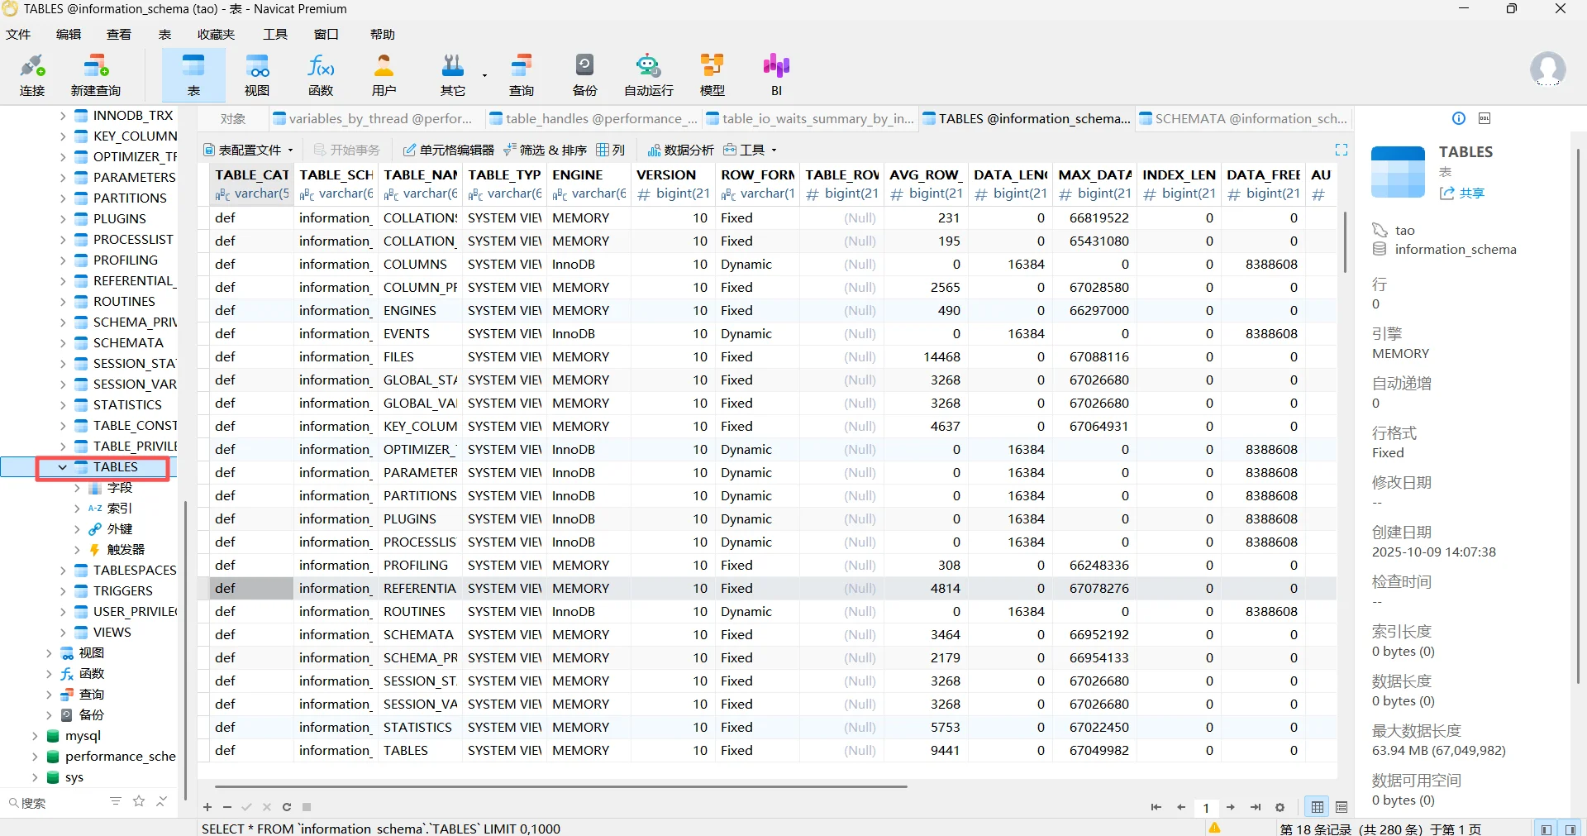Toggle favorites star filter in navigation pane
1587x836 pixels.
click(139, 801)
